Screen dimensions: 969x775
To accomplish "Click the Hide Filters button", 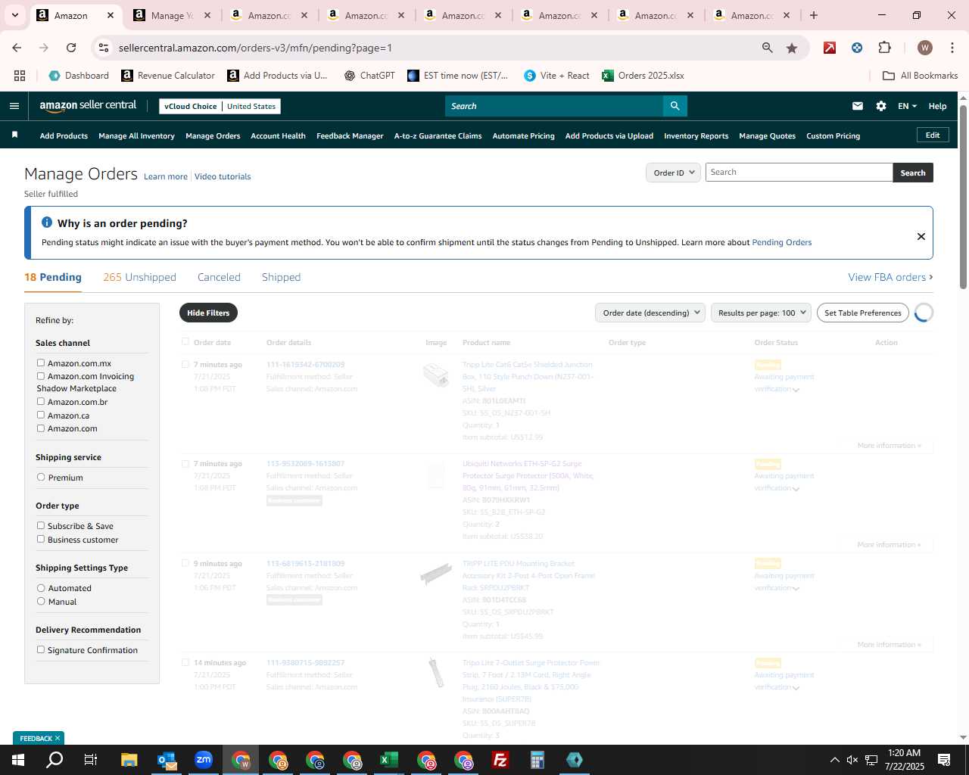I will click(208, 313).
